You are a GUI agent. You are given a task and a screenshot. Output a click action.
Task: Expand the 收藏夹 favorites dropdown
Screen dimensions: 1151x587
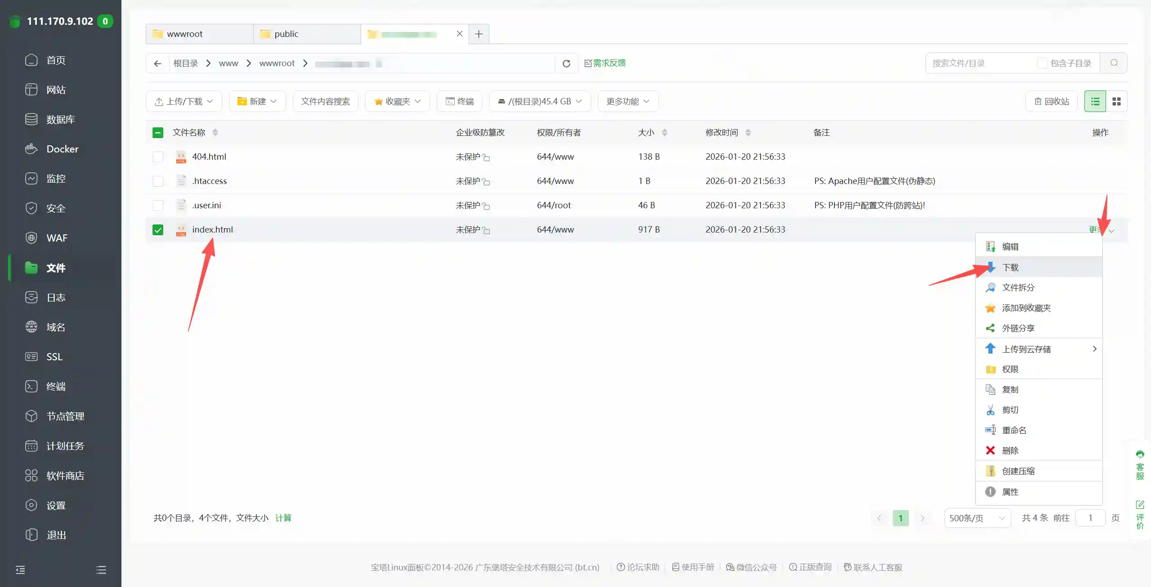click(x=398, y=101)
